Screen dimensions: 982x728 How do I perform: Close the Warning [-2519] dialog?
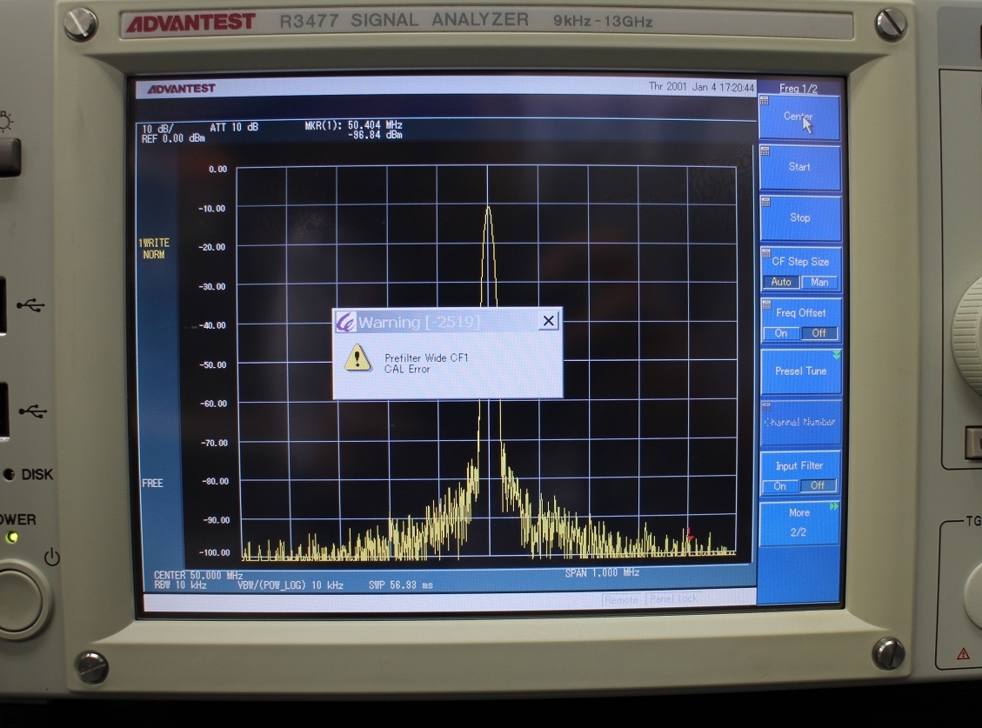[549, 321]
